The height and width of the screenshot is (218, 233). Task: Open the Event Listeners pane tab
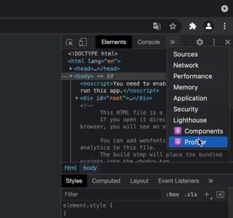point(179,181)
